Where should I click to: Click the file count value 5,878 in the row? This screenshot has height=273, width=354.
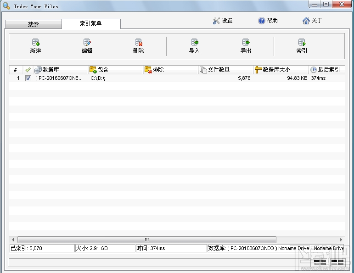(x=244, y=78)
